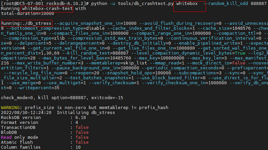Click the Column families value 10
Screen dimensions: 268x150
78,147
